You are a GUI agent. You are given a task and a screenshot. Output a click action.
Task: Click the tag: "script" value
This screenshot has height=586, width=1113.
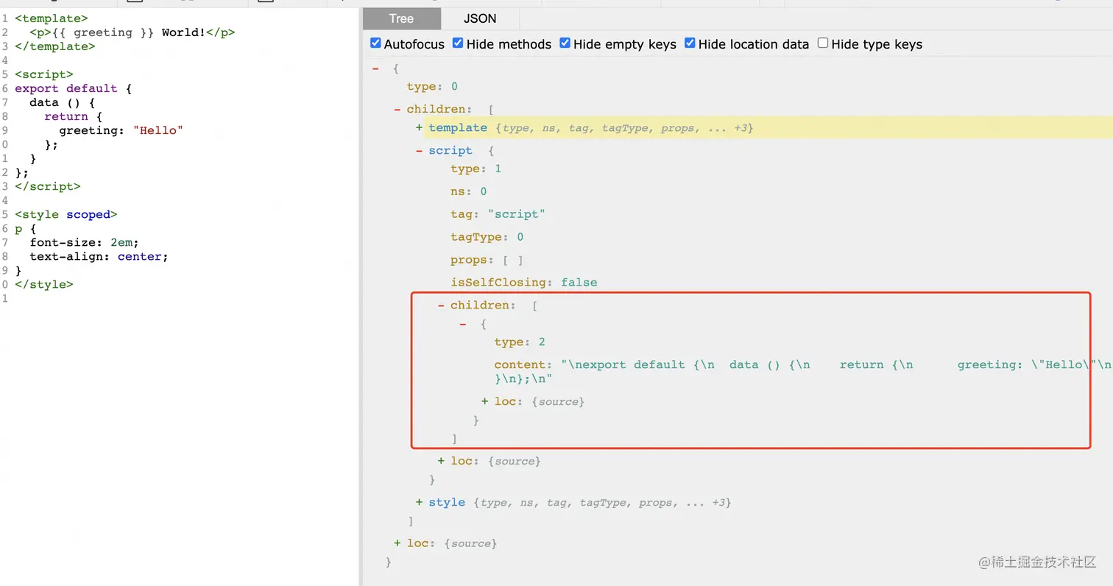[516, 214]
